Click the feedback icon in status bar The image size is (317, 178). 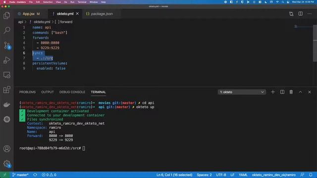[302, 175]
